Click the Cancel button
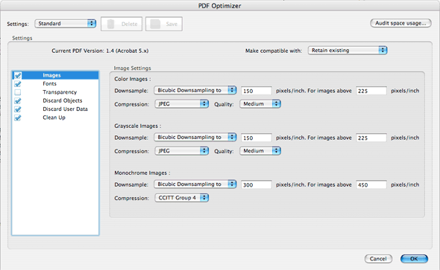 point(378,259)
